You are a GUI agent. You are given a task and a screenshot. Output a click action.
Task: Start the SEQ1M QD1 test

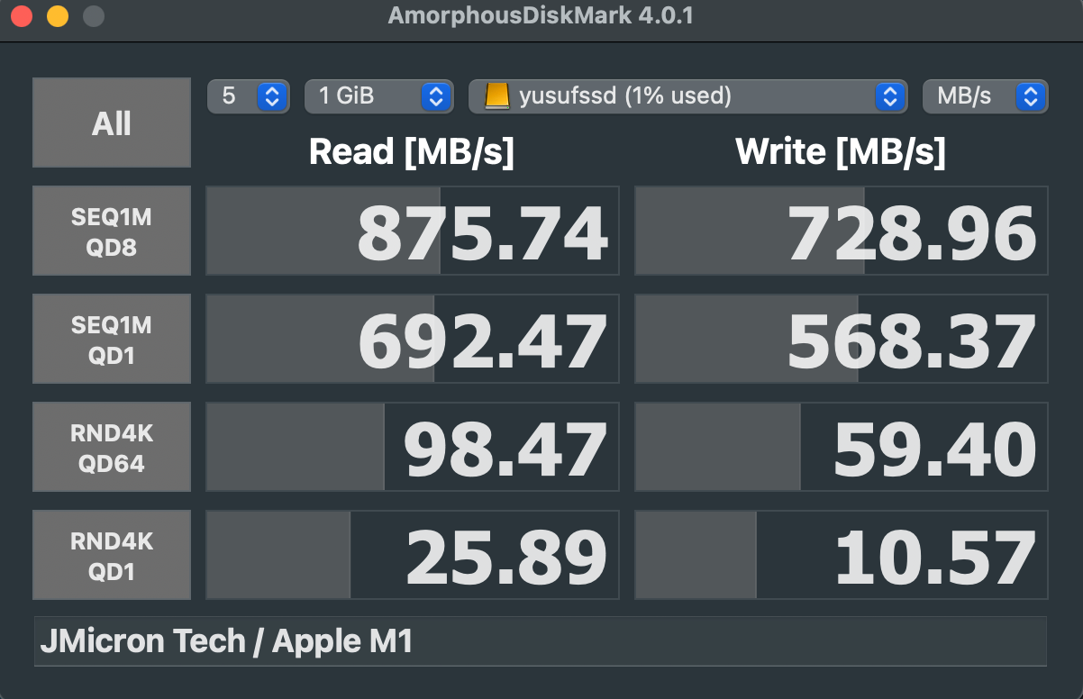(x=112, y=339)
